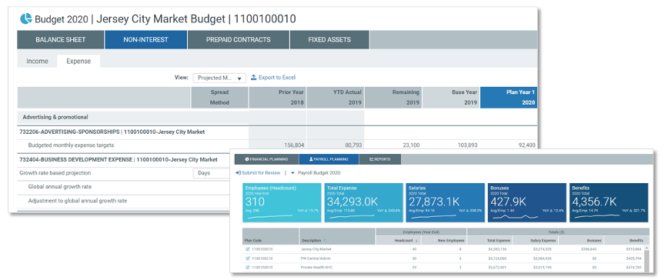Click Growth rate based projection row label
Screen dimensions: 665x280
pyautogui.click(x=55, y=173)
